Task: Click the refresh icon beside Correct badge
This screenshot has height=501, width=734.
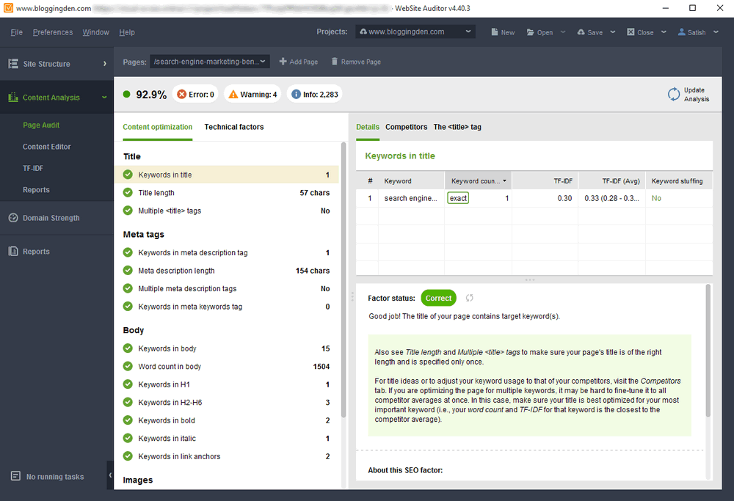Action: coord(470,298)
